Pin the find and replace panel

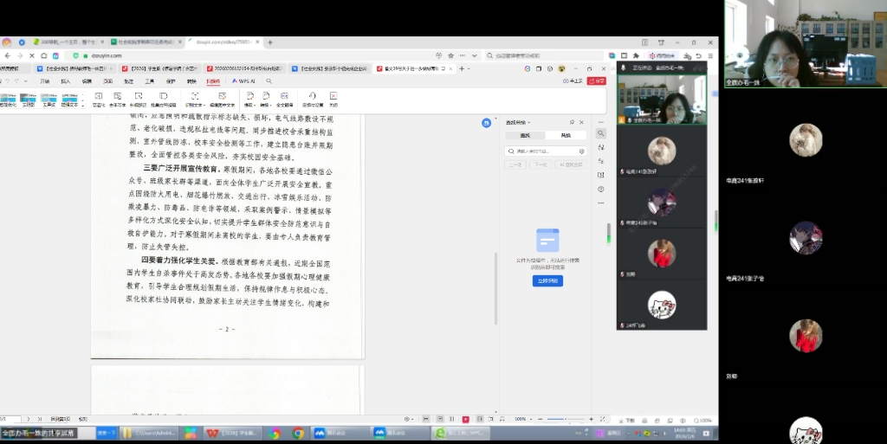pyautogui.click(x=572, y=122)
